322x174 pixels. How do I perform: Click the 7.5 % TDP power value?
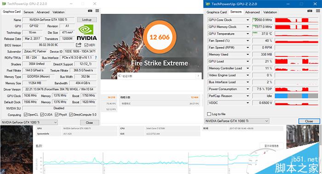coord(263,89)
